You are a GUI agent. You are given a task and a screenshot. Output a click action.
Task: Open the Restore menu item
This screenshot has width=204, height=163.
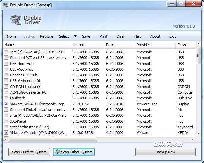(x=46, y=36)
